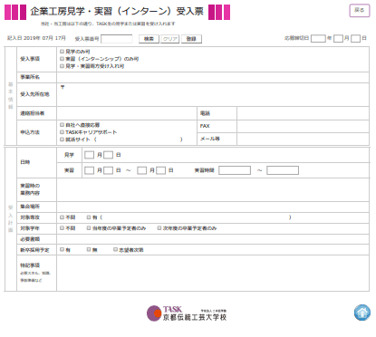This screenshot has width=376, height=337.
Task: Click the blue home icon
Action: click(x=362, y=313)
